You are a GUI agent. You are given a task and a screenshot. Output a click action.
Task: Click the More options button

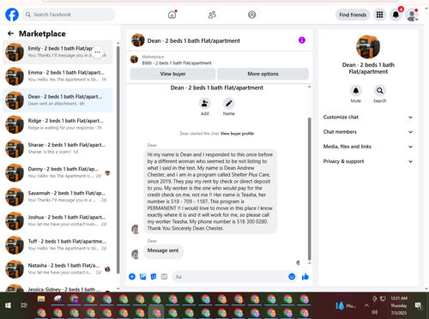(x=263, y=74)
